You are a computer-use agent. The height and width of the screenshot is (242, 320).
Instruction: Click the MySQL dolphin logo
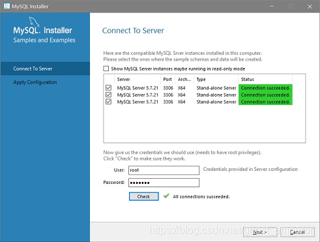pyautogui.click(x=34, y=22)
